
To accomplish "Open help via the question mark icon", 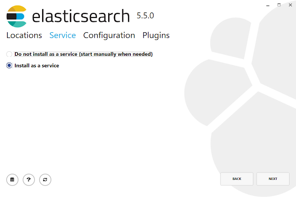I will 29,179.
